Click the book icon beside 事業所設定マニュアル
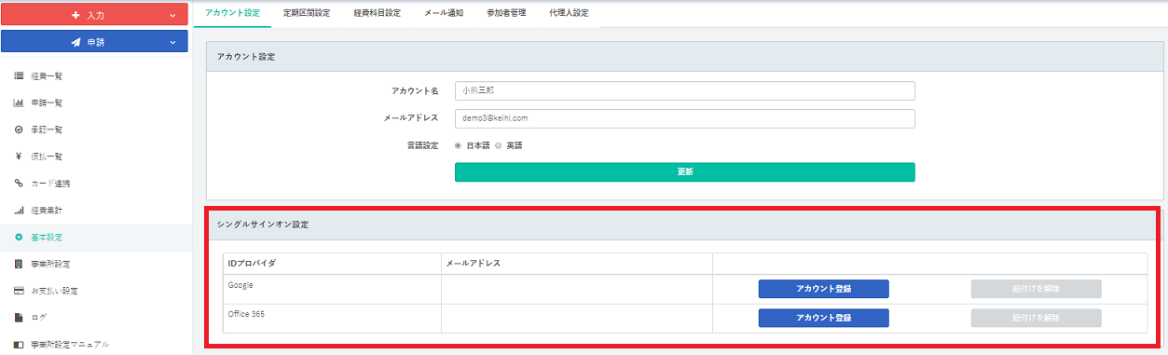The width and height of the screenshot is (1168, 355). [19, 345]
